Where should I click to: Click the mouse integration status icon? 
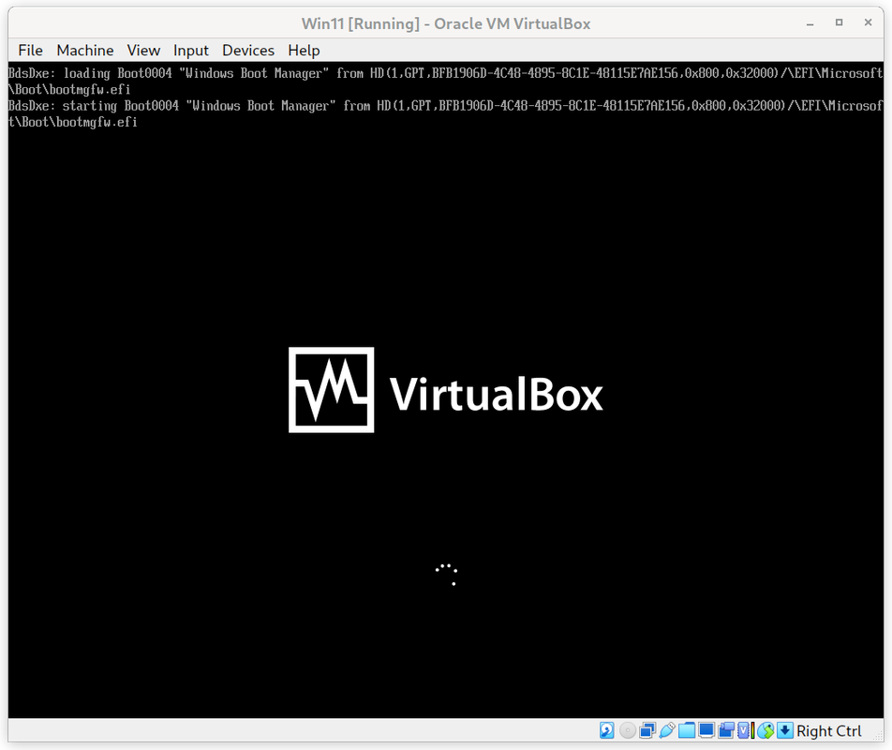click(x=766, y=730)
